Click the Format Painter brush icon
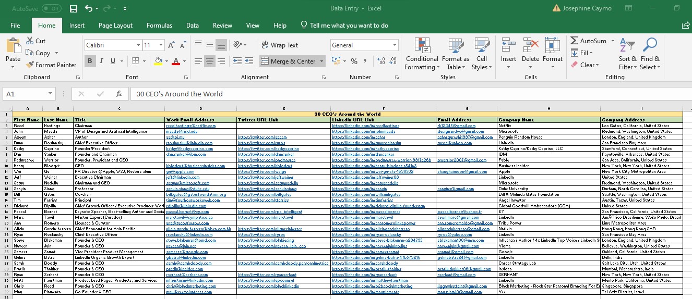692x299 pixels. coord(29,65)
